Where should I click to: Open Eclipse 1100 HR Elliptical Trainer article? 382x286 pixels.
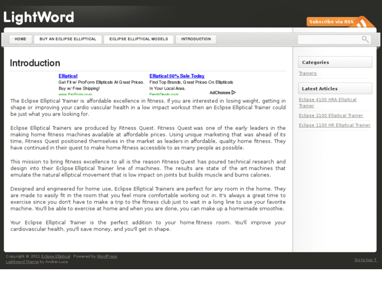(x=335, y=125)
